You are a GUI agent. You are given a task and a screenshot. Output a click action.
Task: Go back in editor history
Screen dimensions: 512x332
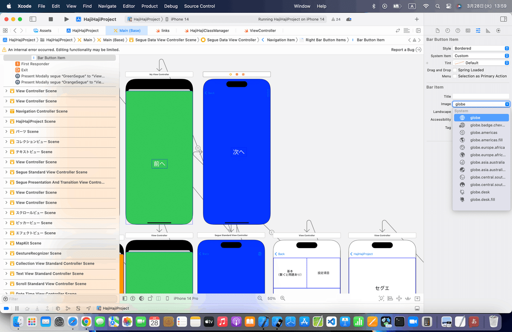click(x=15, y=31)
